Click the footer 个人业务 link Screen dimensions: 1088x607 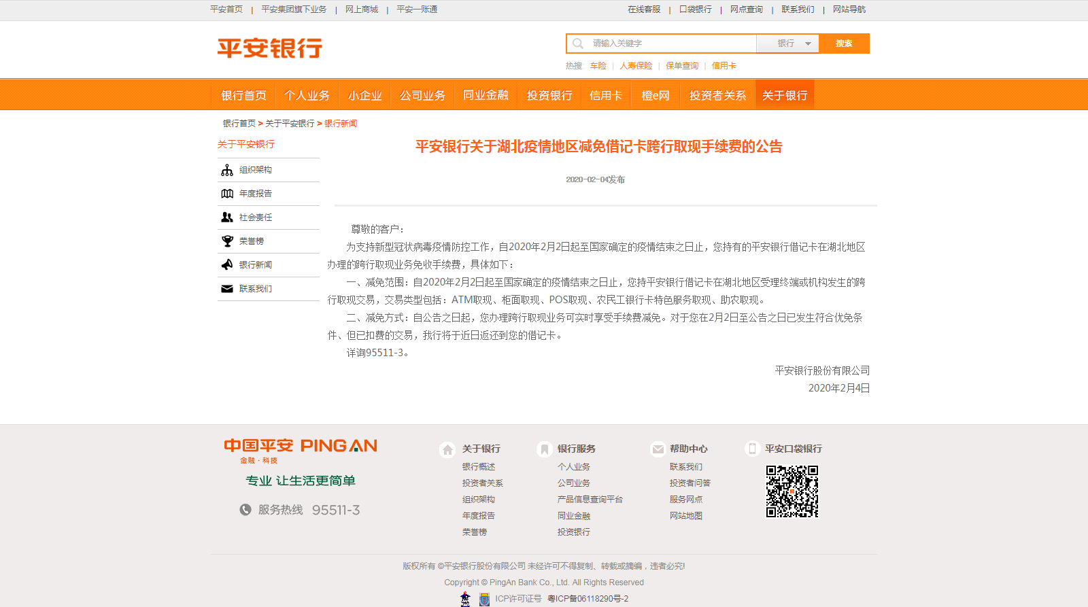point(574,467)
